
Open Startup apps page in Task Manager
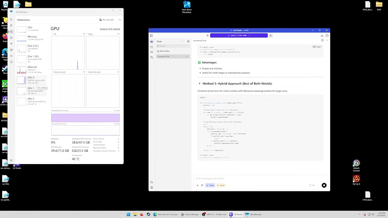(11, 44)
